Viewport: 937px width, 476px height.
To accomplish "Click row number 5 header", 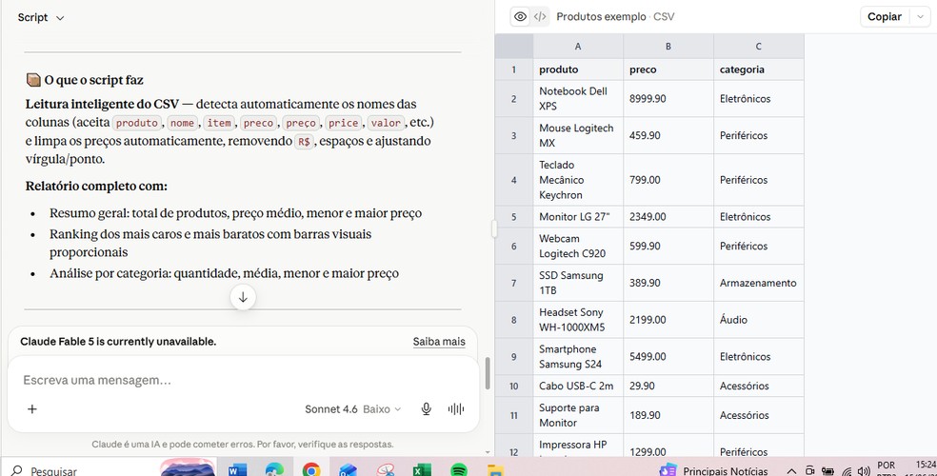I will pos(514,217).
